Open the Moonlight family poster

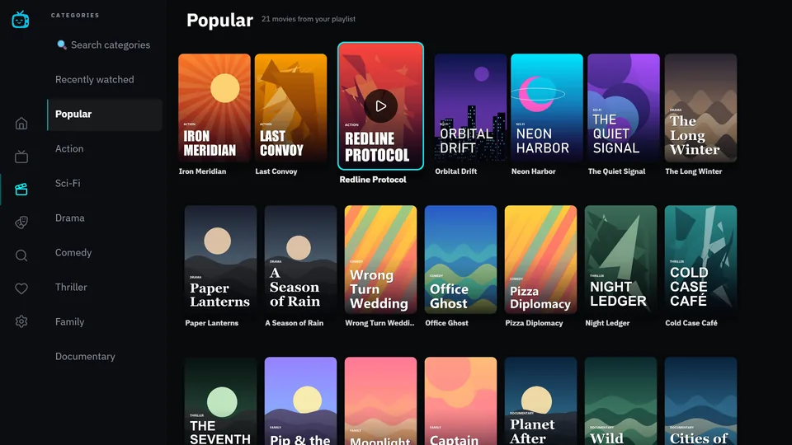click(380, 401)
